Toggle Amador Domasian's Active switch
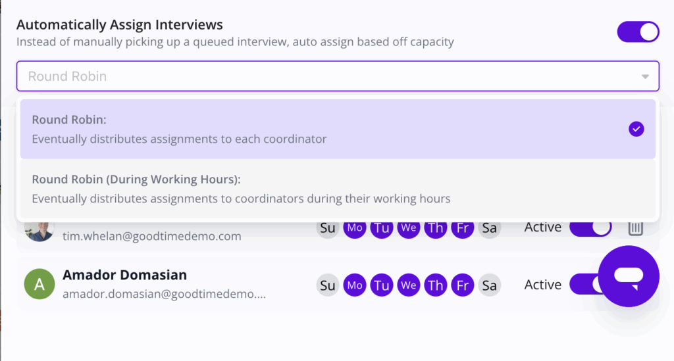 click(584, 285)
